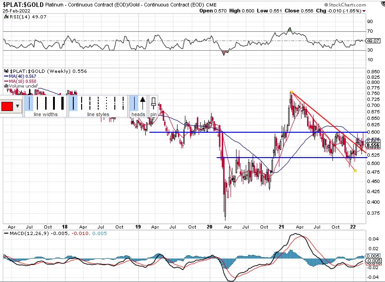
Task: Select the yellow handle at the trendline's start
Action: pos(291,92)
